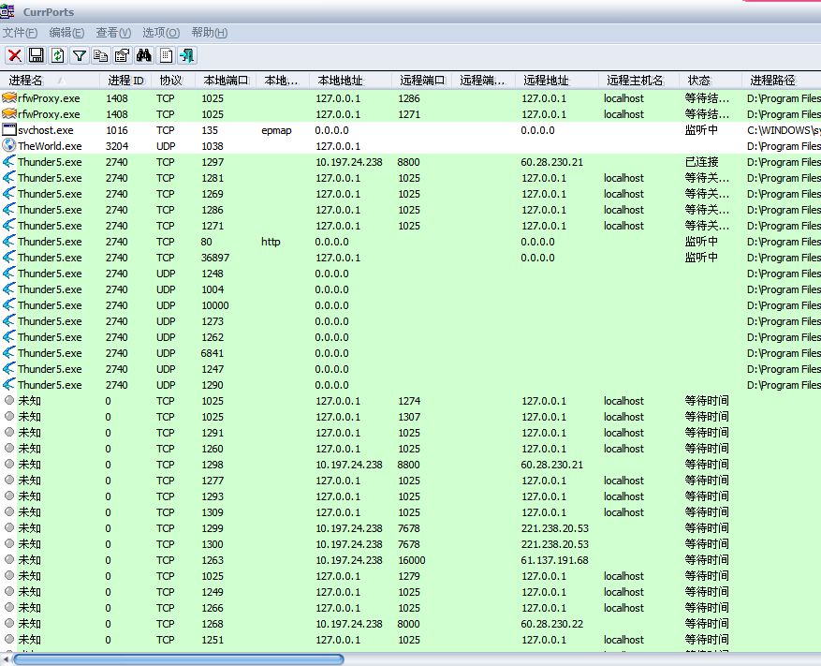Click the HTML report page icon
Image resolution: width=821 pixels, height=666 pixels.
click(166, 55)
